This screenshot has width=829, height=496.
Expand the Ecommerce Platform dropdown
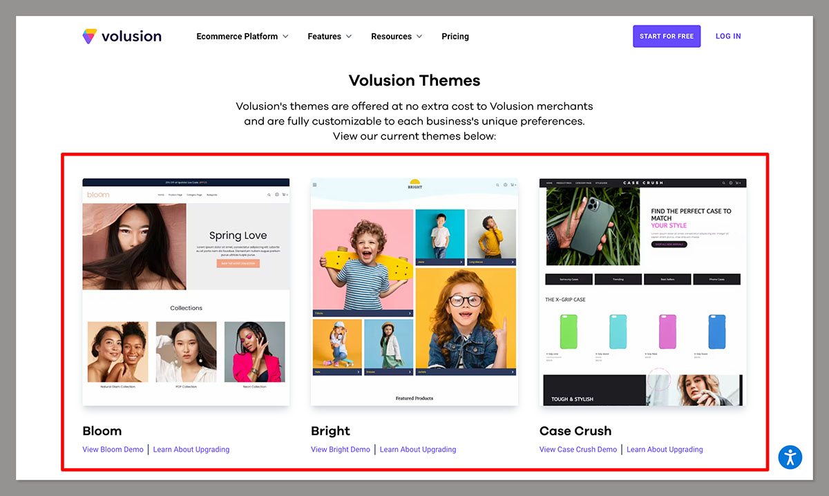(x=238, y=36)
